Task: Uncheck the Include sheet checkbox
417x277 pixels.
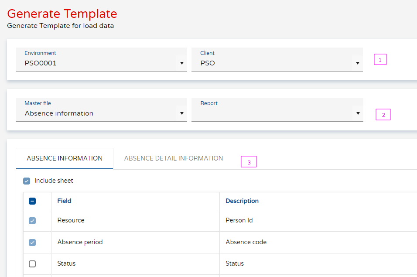Action: coord(27,180)
